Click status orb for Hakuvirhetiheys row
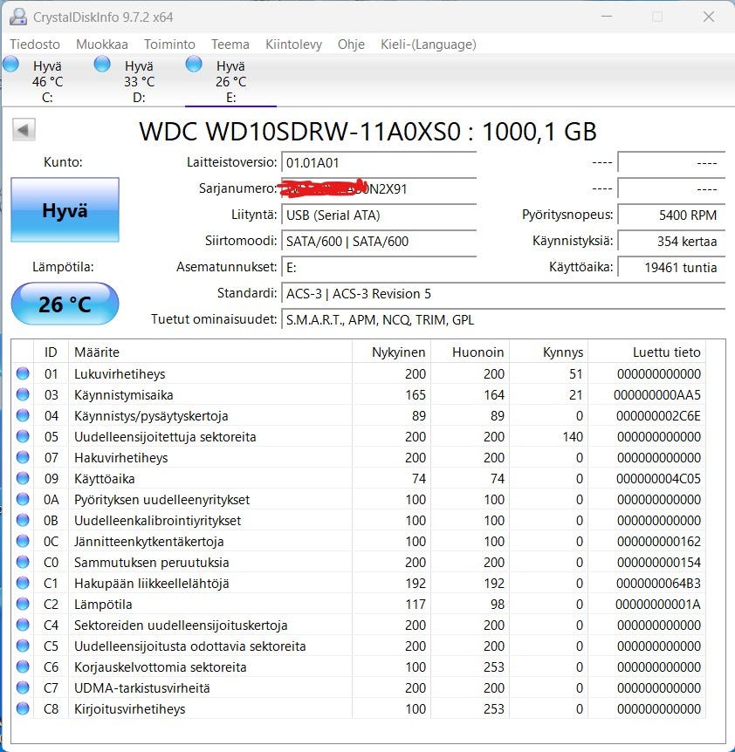The height and width of the screenshot is (752, 735). [x=23, y=457]
